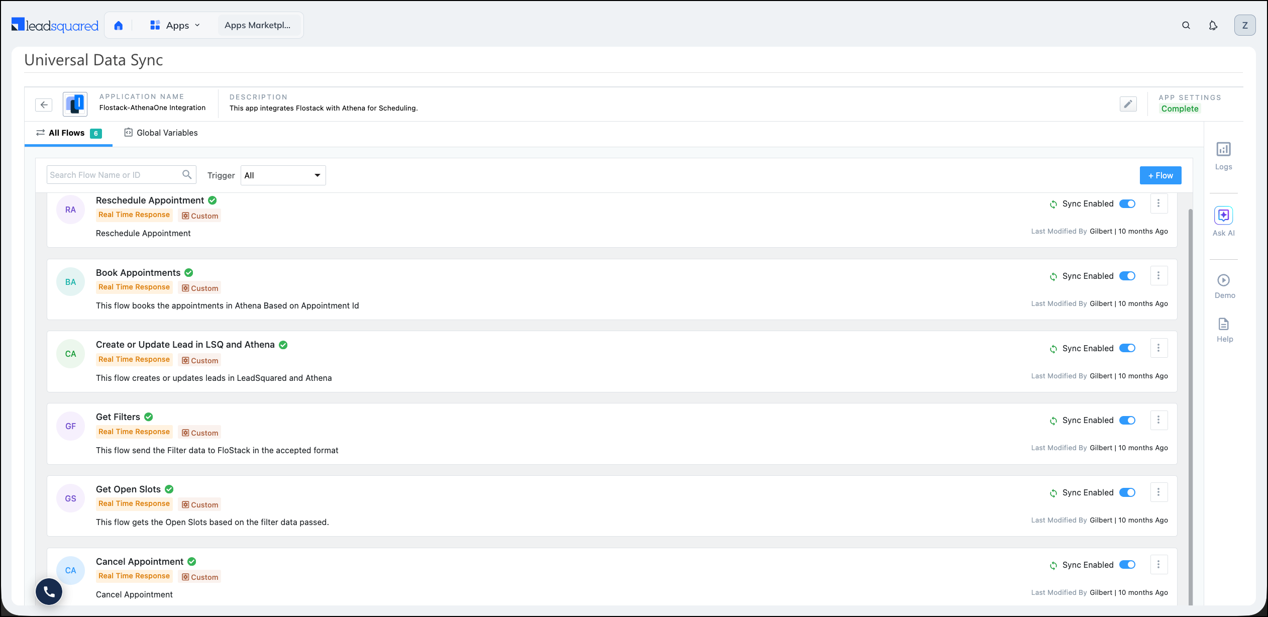1268x617 pixels.
Task: Click the LeadSquared logo
Action: click(x=55, y=25)
